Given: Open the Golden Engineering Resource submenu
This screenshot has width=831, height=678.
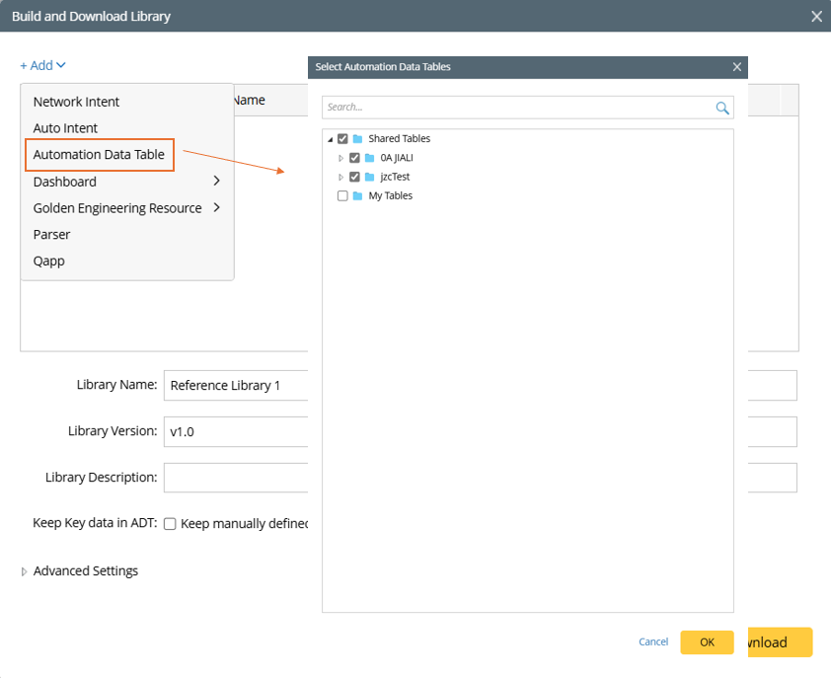Looking at the screenshot, I should [x=117, y=208].
